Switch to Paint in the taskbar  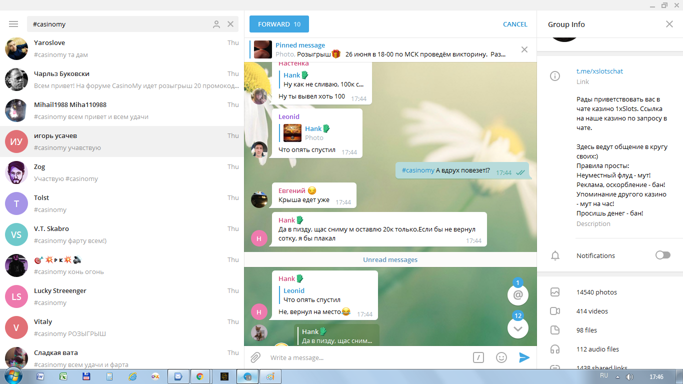coord(270,377)
